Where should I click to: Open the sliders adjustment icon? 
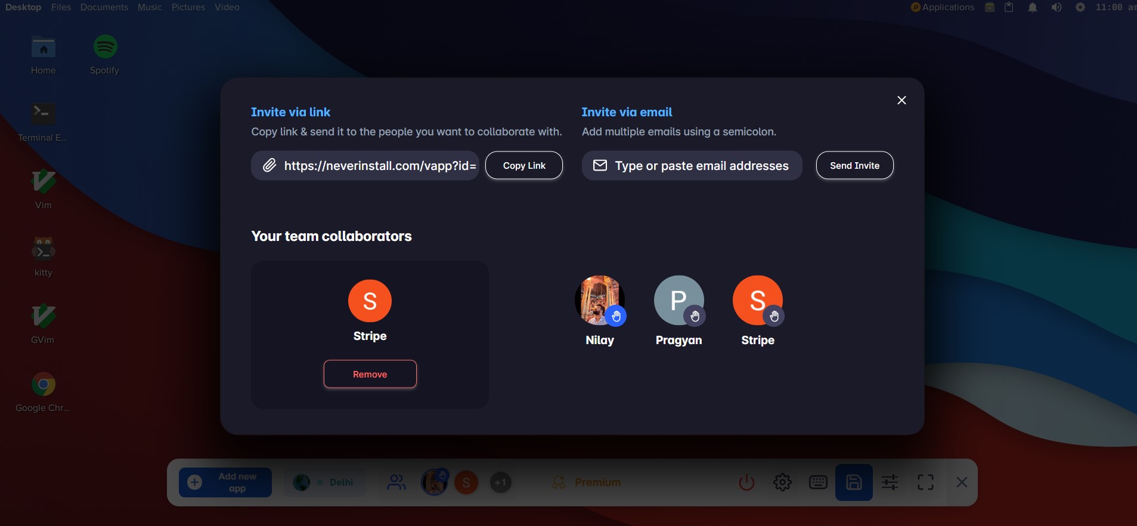click(890, 482)
